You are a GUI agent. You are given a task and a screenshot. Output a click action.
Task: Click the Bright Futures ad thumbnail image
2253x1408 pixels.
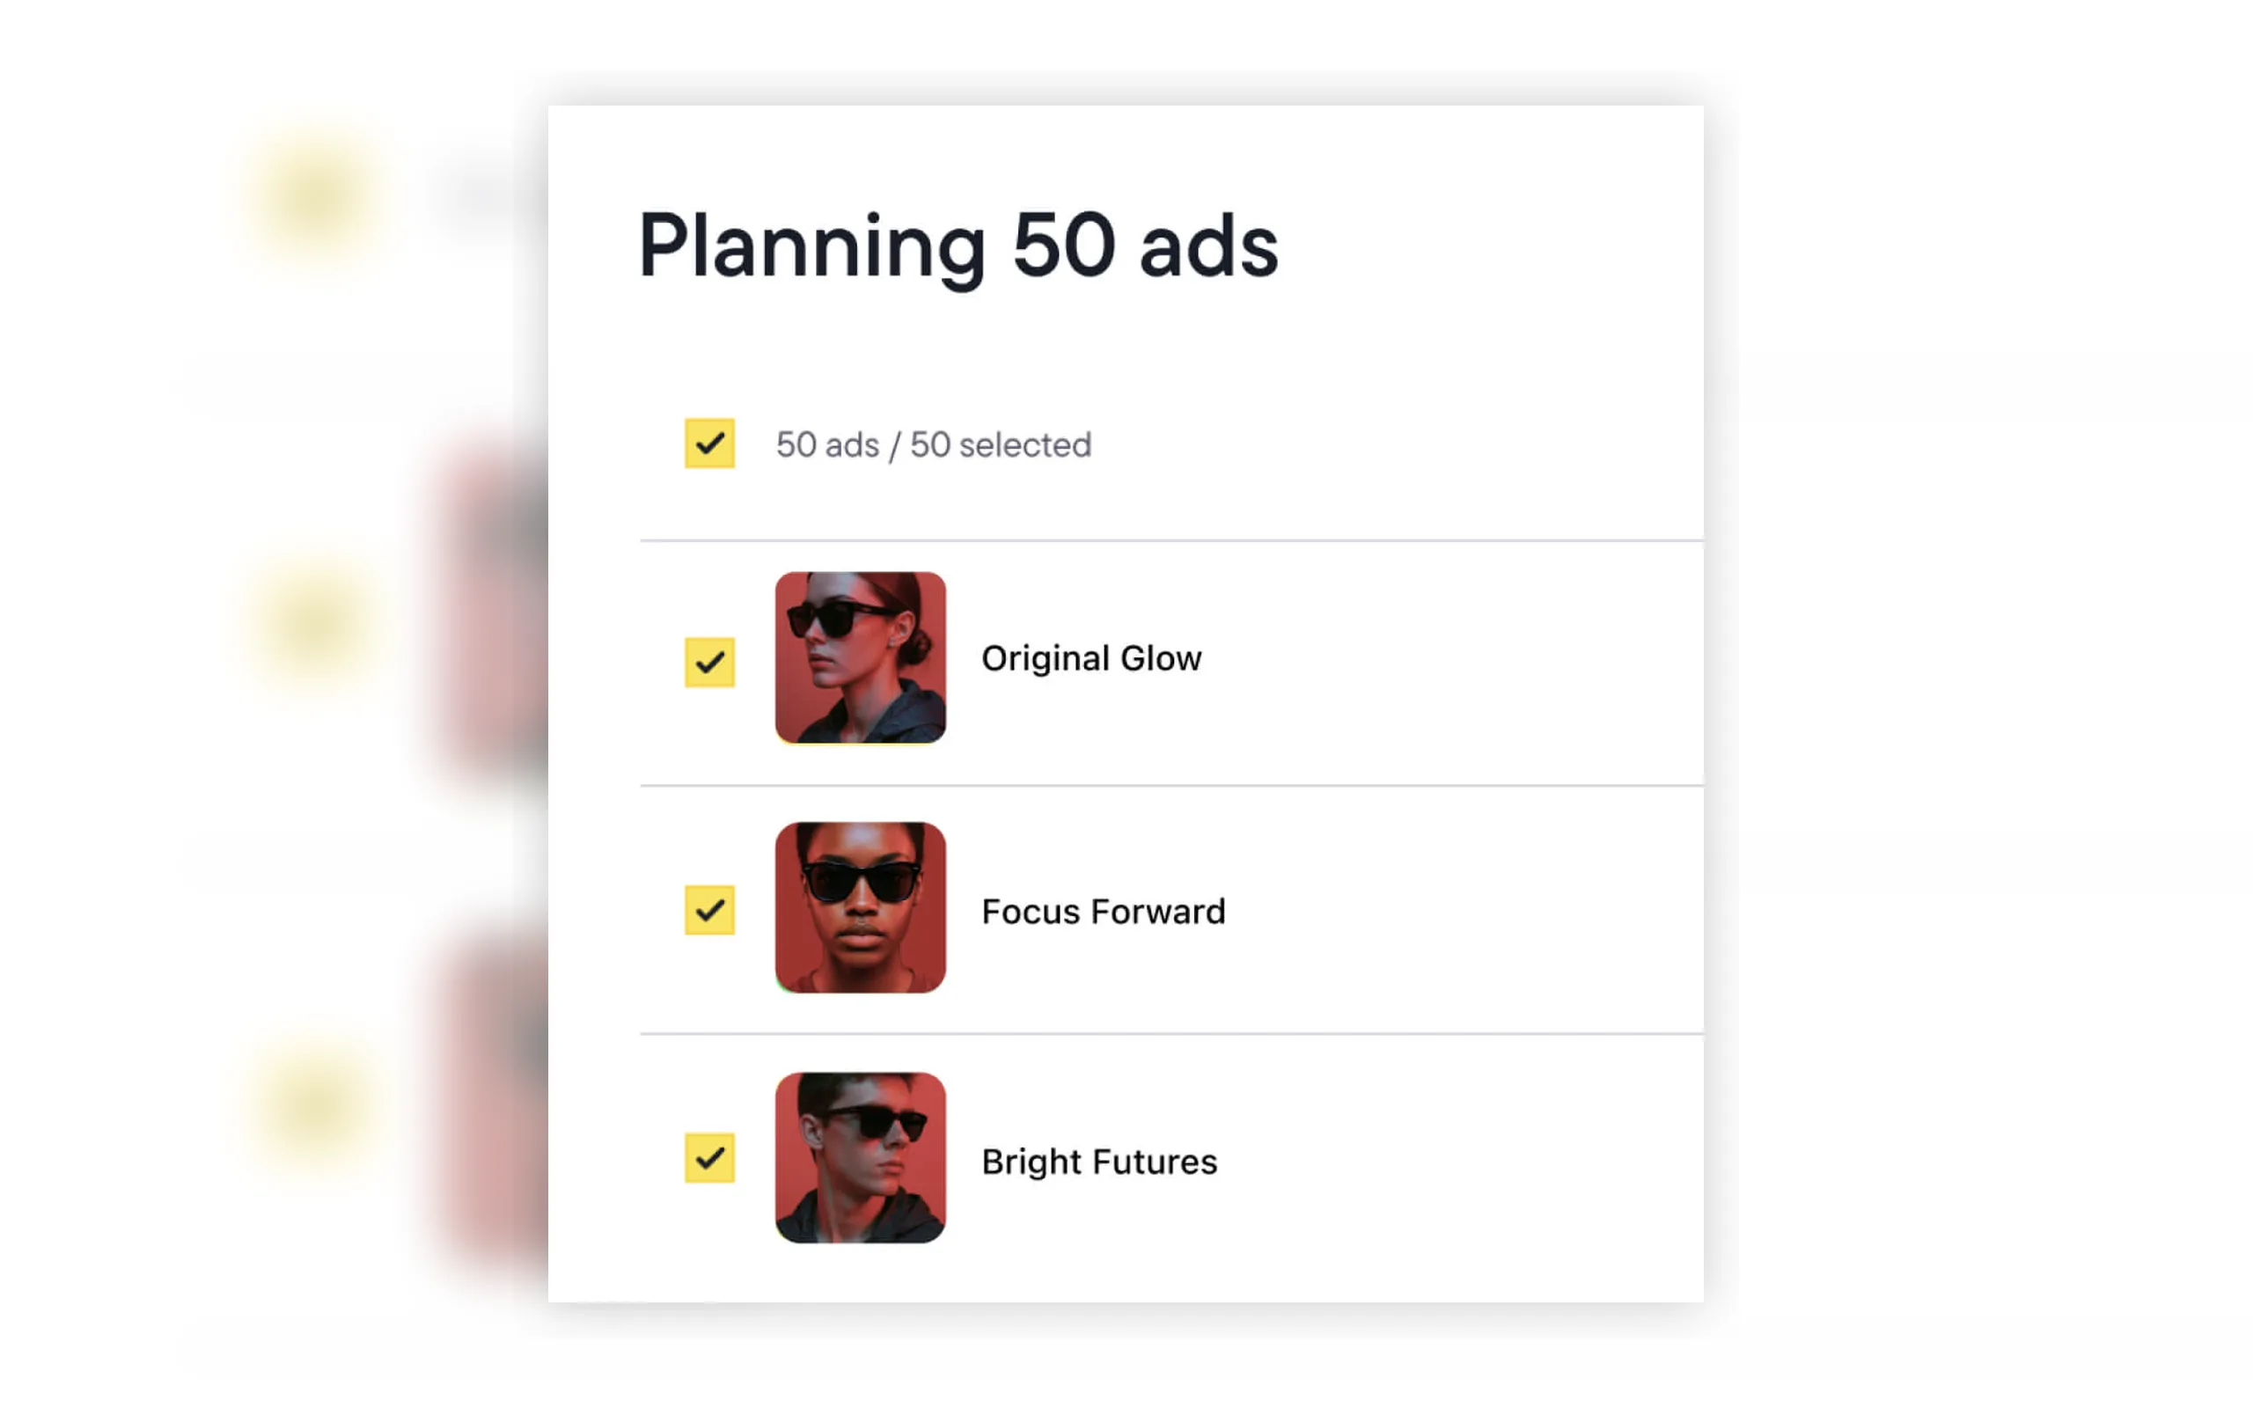[860, 1157]
